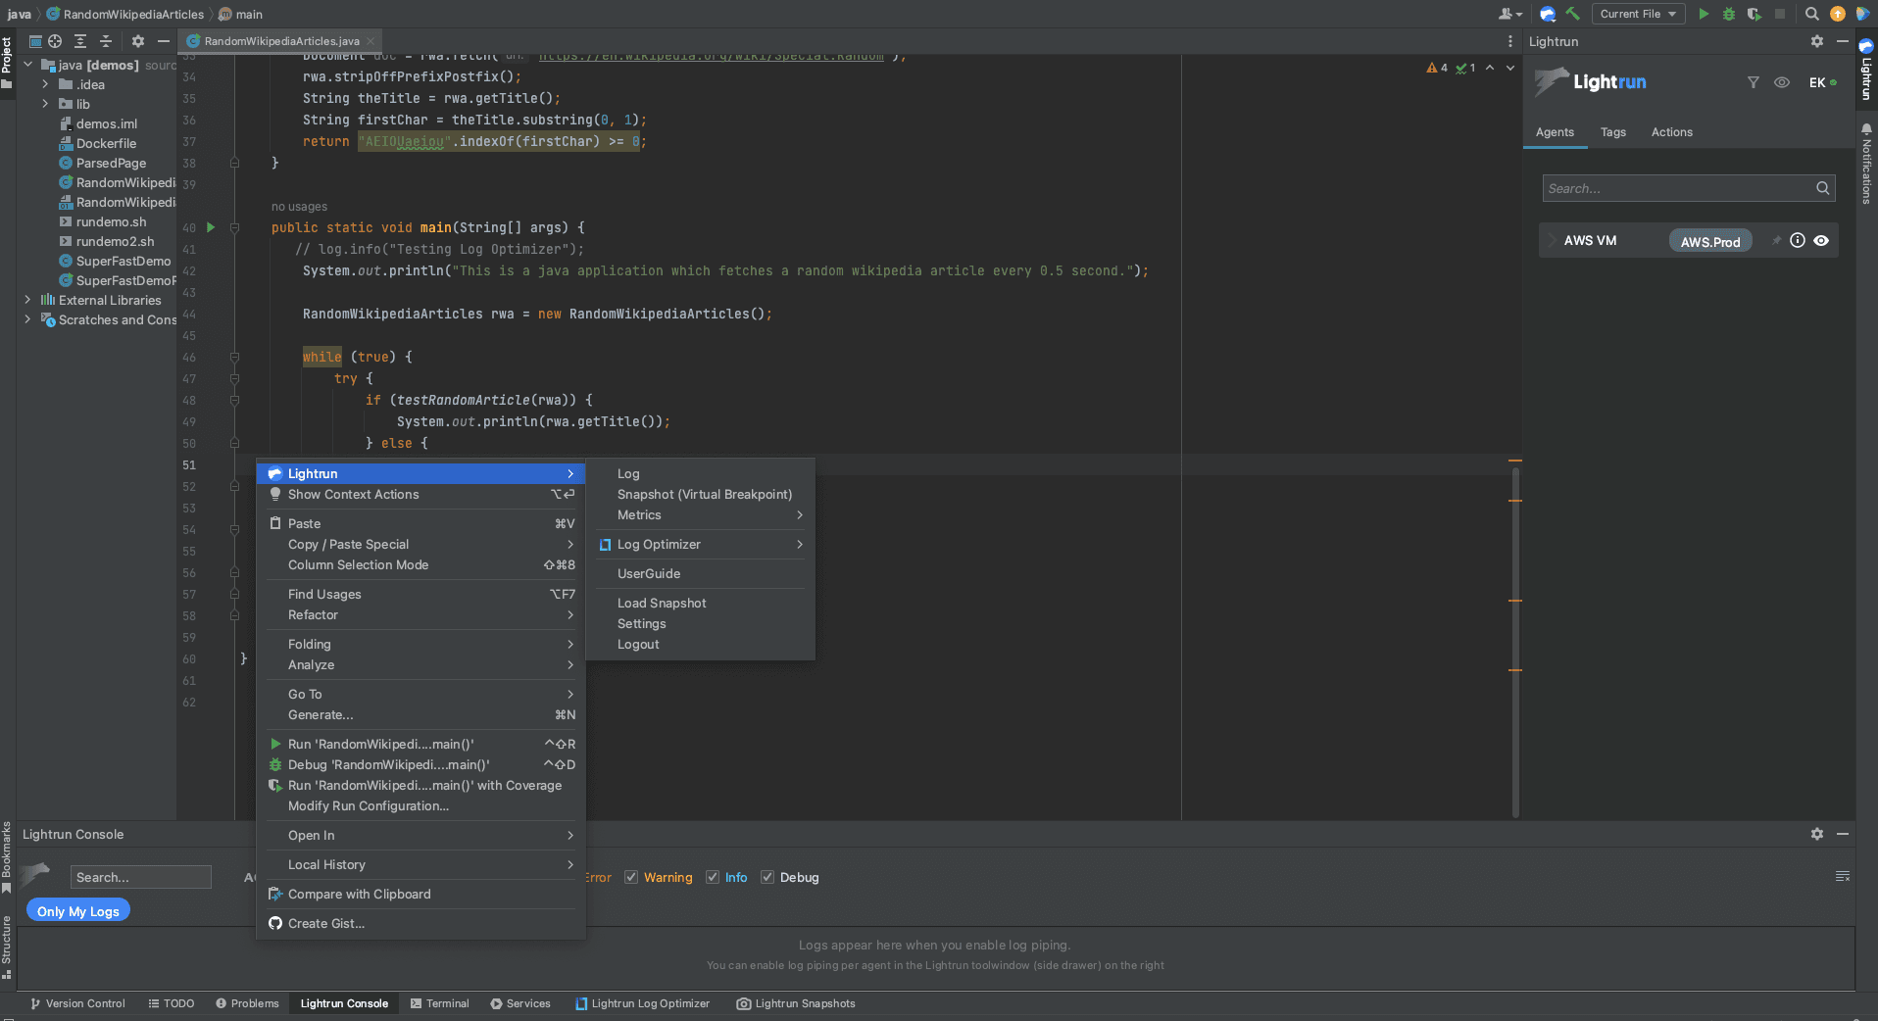Choose Create Gist... in the context menu

[x=420, y=923]
